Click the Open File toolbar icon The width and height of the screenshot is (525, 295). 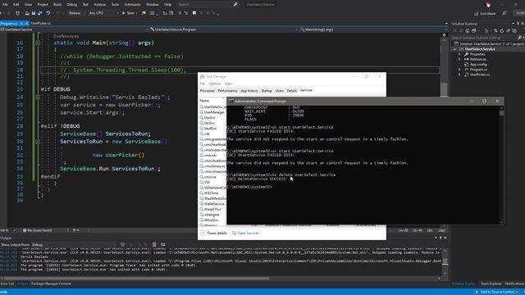point(27,13)
